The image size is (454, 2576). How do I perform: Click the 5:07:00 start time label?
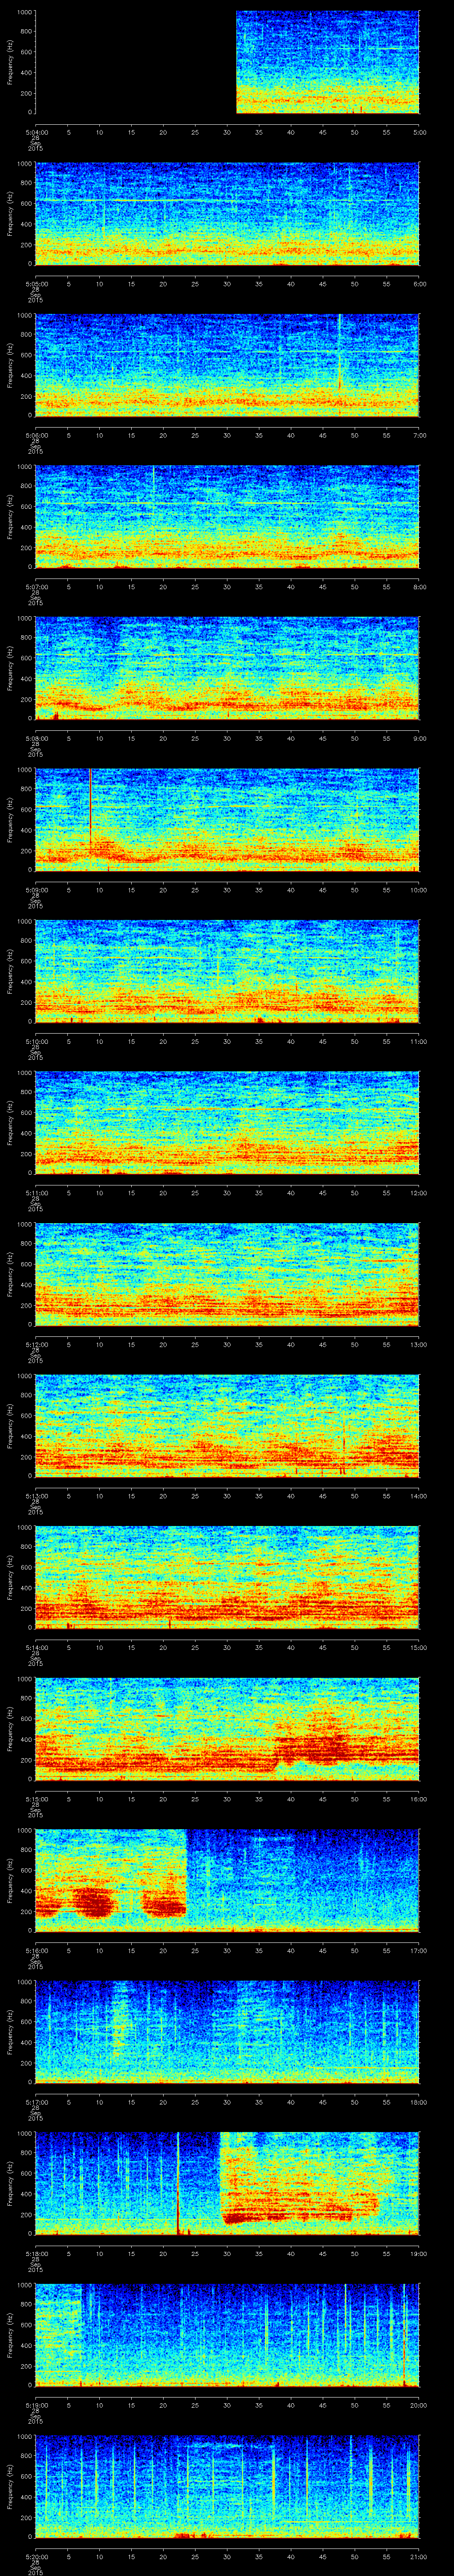pyautogui.click(x=36, y=587)
